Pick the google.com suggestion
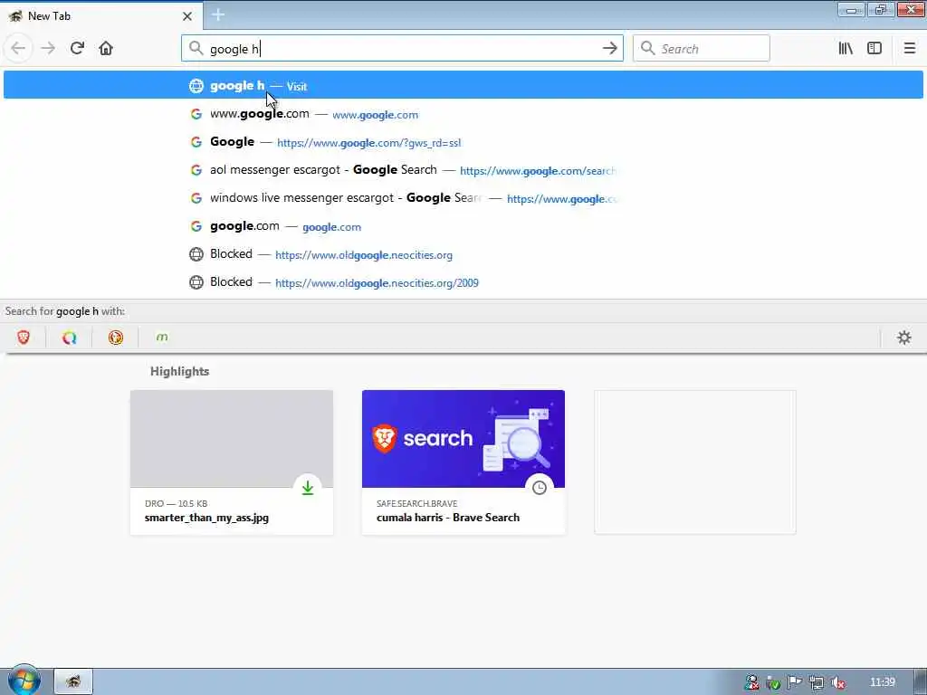Image resolution: width=927 pixels, height=695 pixels. click(463, 226)
